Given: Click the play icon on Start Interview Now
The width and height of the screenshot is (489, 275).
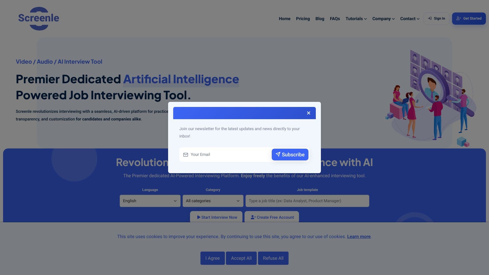Looking at the screenshot, I should [x=199, y=217].
